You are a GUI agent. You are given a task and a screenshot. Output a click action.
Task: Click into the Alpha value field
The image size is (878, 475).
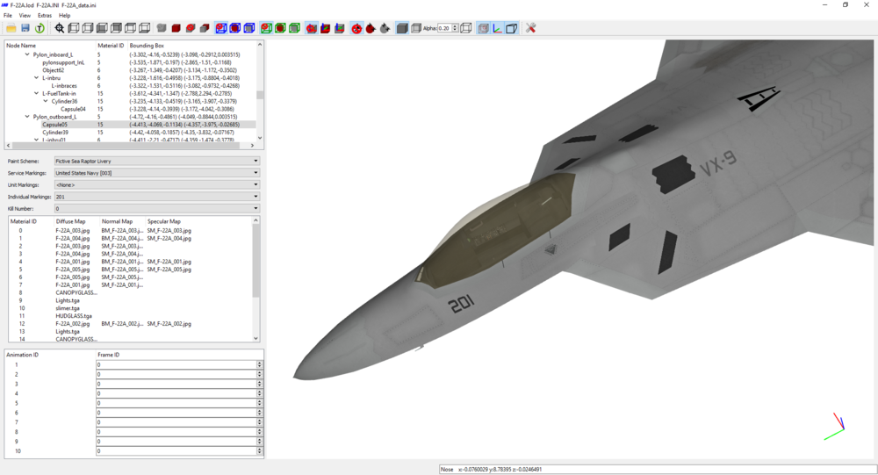coord(444,28)
